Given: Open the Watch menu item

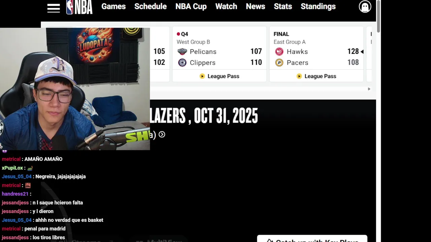Looking at the screenshot, I should pyautogui.click(x=226, y=6).
